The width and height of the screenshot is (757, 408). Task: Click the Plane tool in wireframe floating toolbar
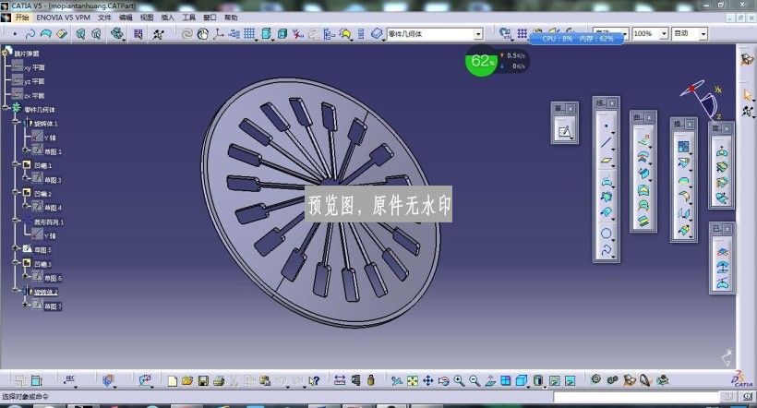[607, 161]
